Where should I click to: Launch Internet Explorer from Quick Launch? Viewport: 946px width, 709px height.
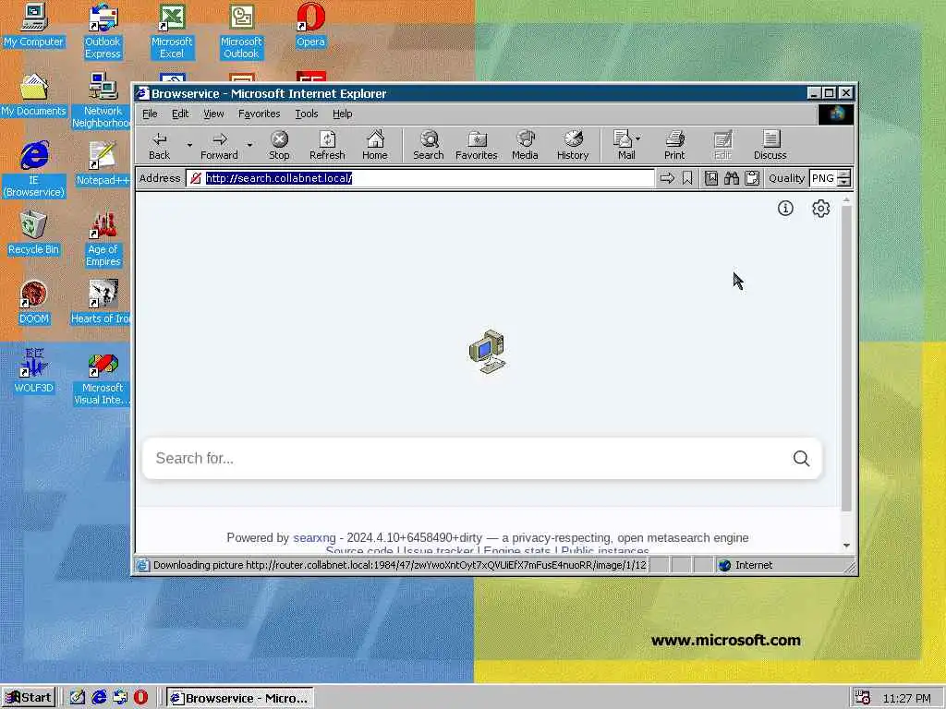99,698
